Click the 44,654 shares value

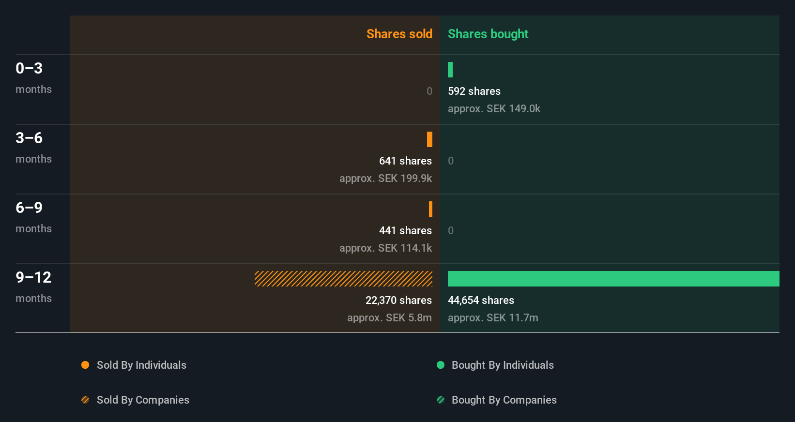(481, 300)
